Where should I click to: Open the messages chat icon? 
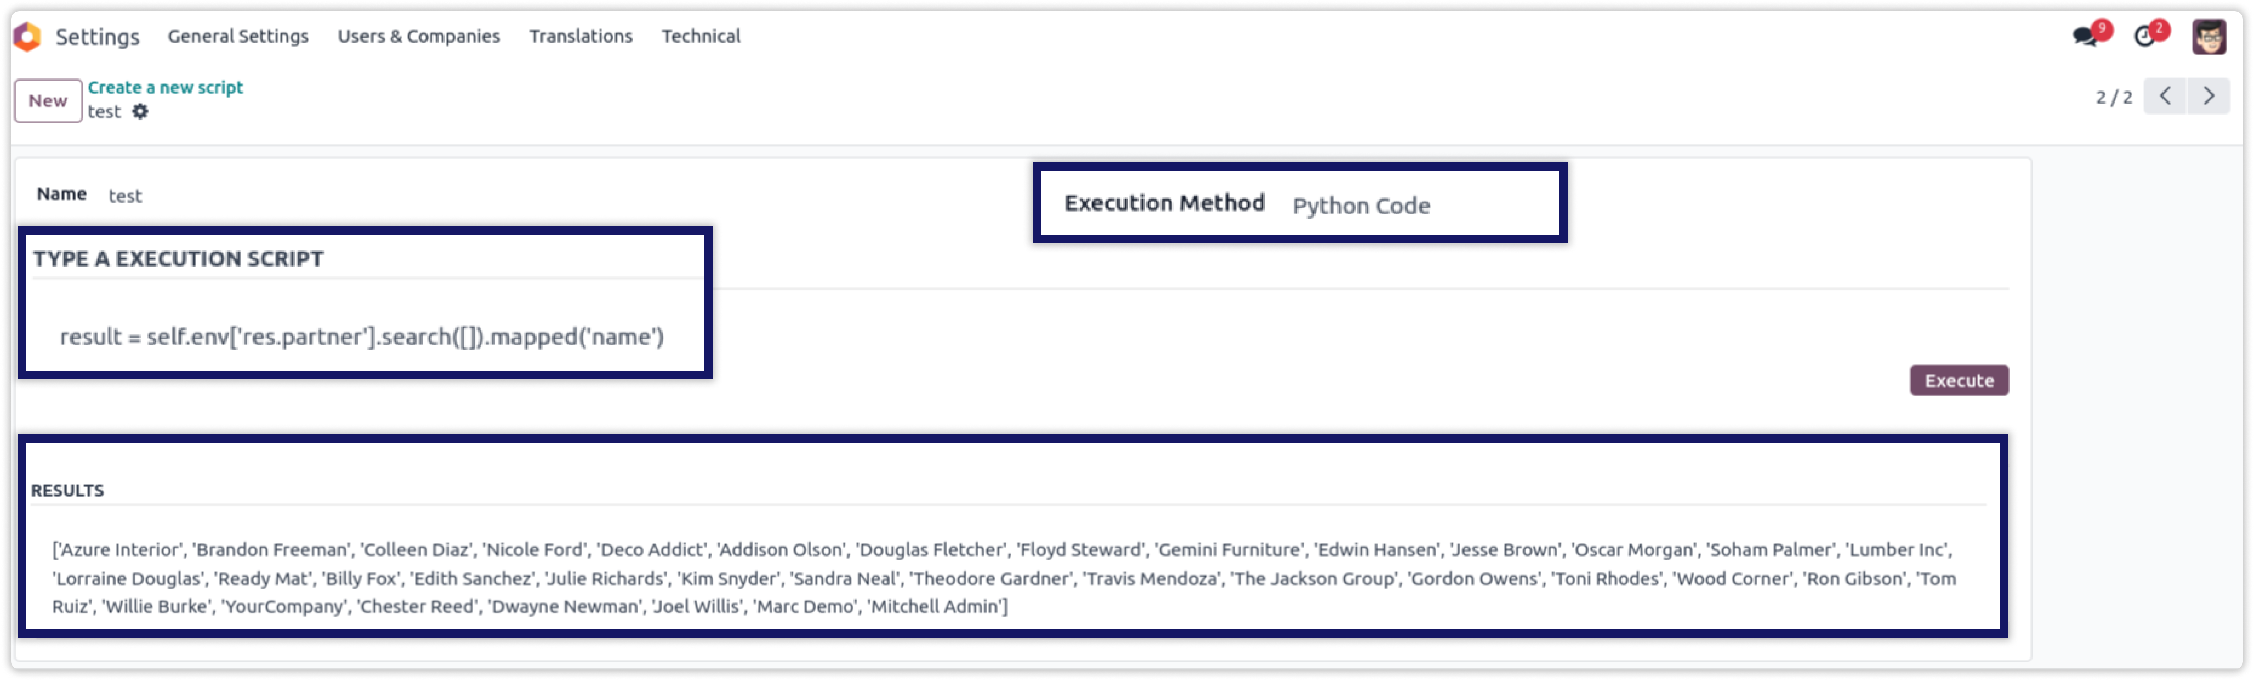[2085, 36]
